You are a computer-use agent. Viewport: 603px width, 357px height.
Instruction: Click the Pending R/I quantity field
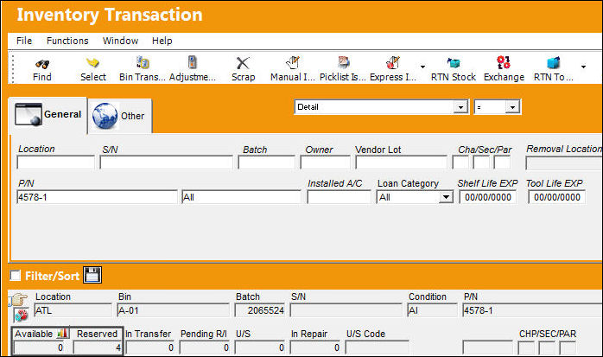coord(205,347)
